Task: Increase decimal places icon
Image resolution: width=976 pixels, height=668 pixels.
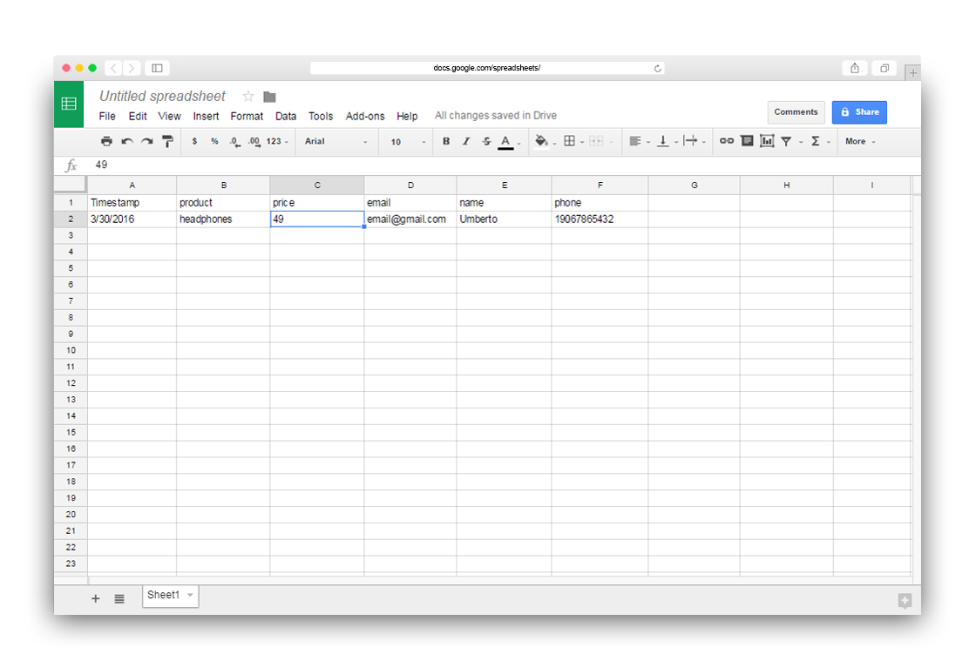Action: click(254, 142)
